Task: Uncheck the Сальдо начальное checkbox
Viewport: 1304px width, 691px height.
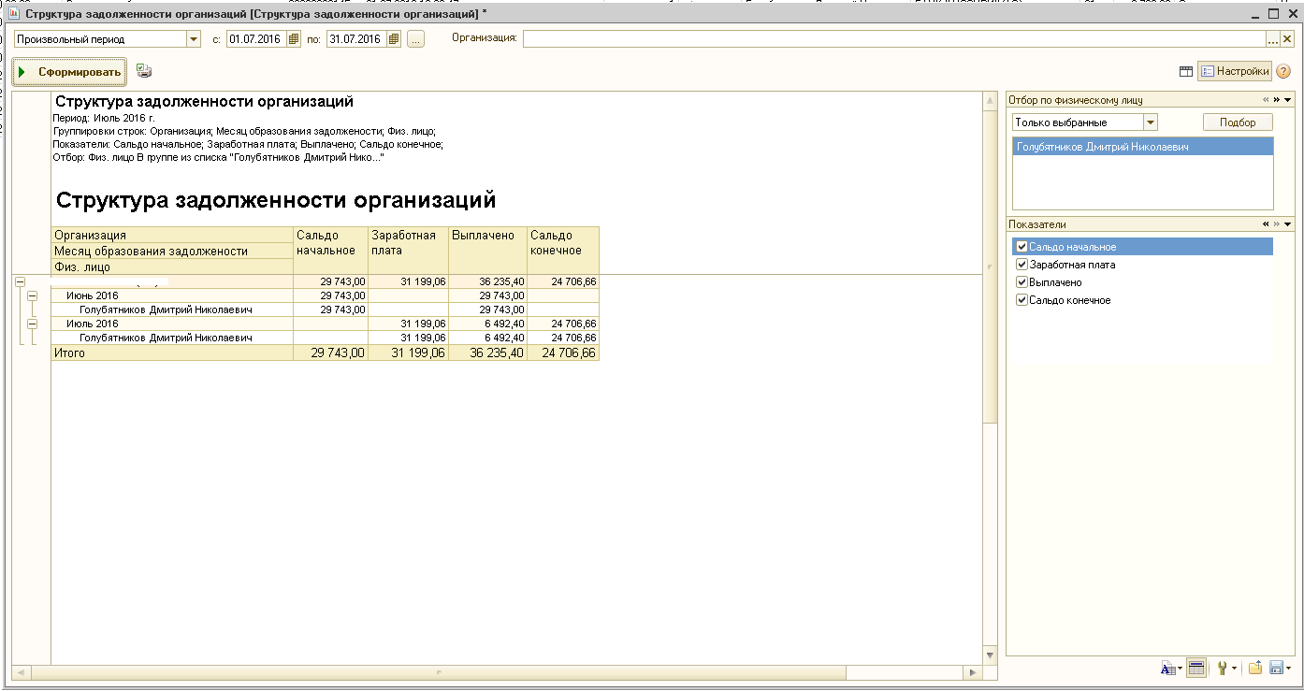Action: tap(1021, 247)
